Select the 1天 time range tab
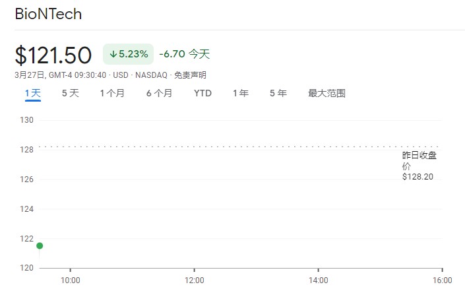The image size is (465, 295). pos(32,94)
